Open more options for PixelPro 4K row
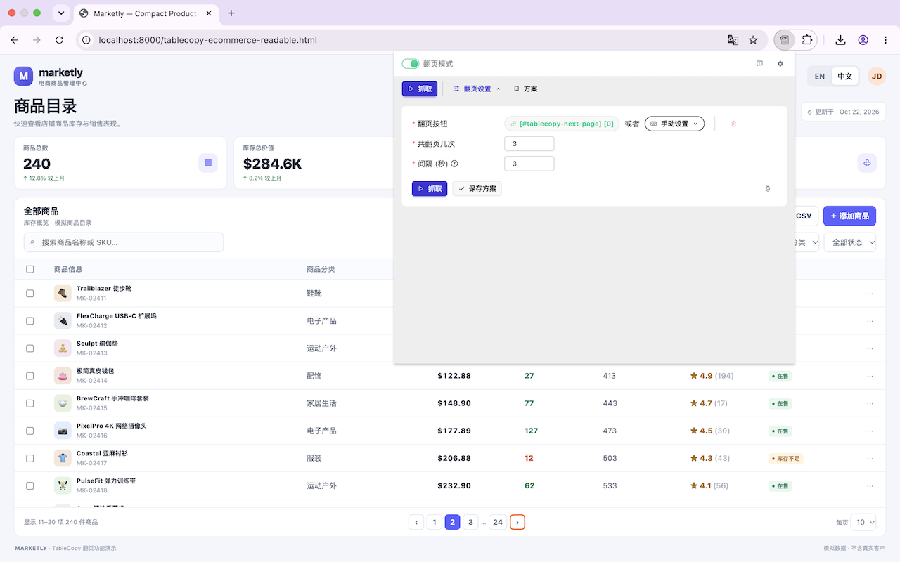 [870, 431]
